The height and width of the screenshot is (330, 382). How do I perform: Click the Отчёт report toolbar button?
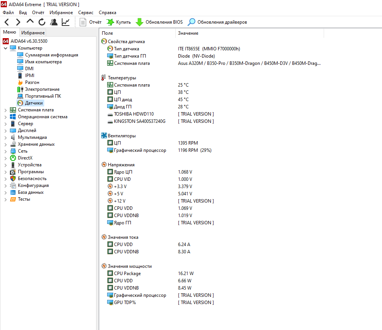[91, 22]
